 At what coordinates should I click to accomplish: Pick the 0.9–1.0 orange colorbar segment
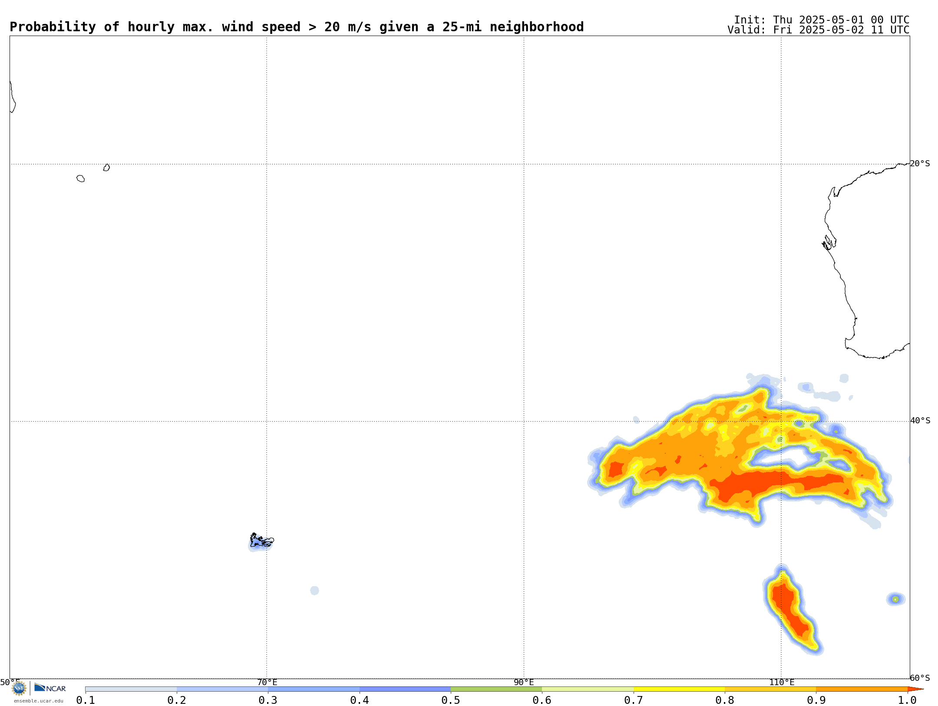tap(862, 689)
